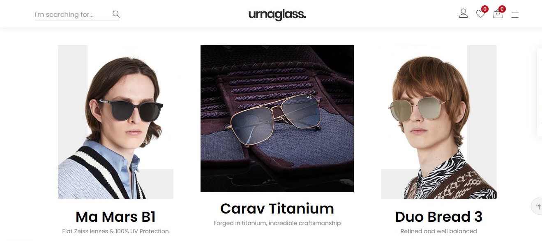Open the Ma Mars B1 title link
Viewport: 542px width, 241px height.
point(115,216)
